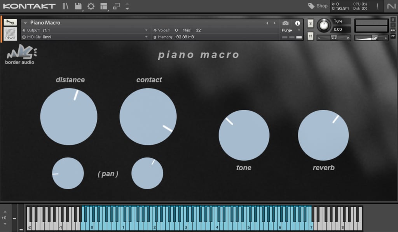398x232 pixels.
Task: Select next instrument with right arrow
Action: tap(274, 23)
